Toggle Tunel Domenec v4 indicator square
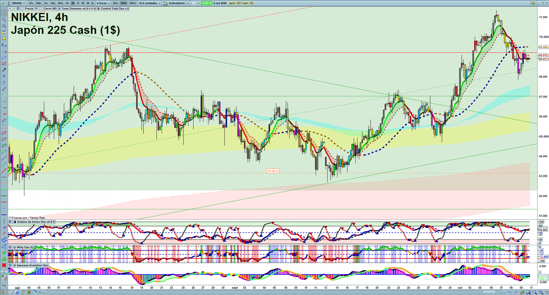Viewport: 549px width, 295px height. 59,9
